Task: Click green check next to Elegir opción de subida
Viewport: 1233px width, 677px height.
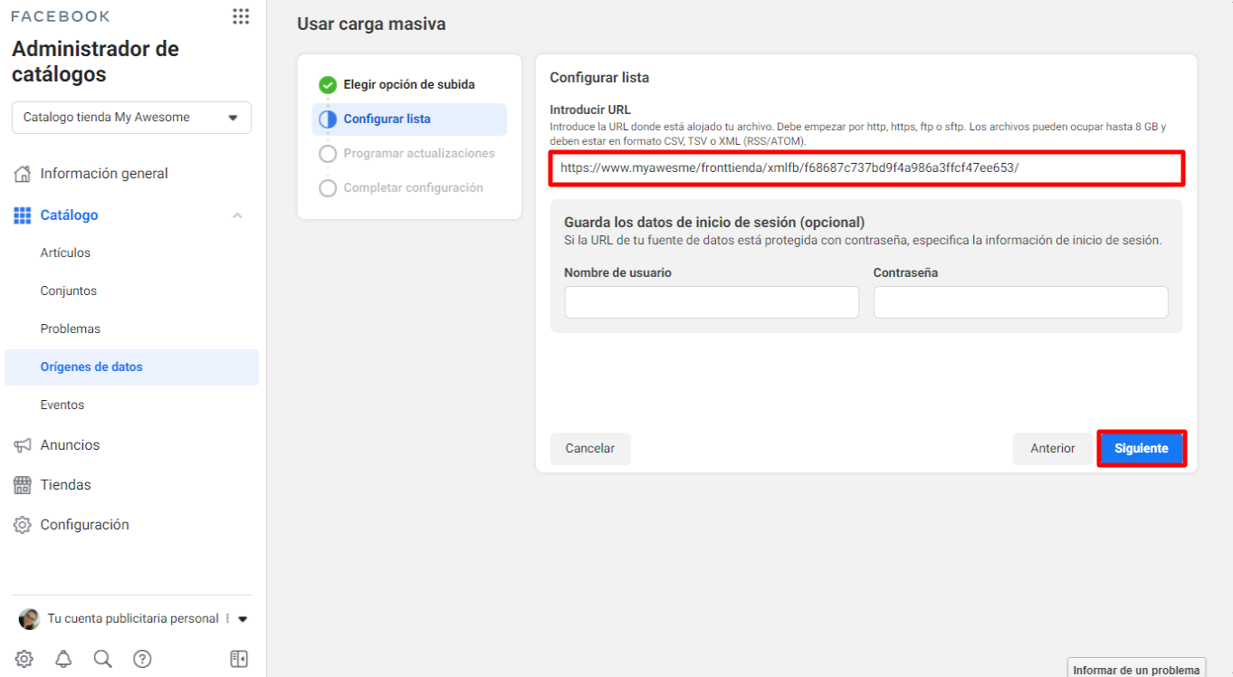Action: pyautogui.click(x=328, y=85)
